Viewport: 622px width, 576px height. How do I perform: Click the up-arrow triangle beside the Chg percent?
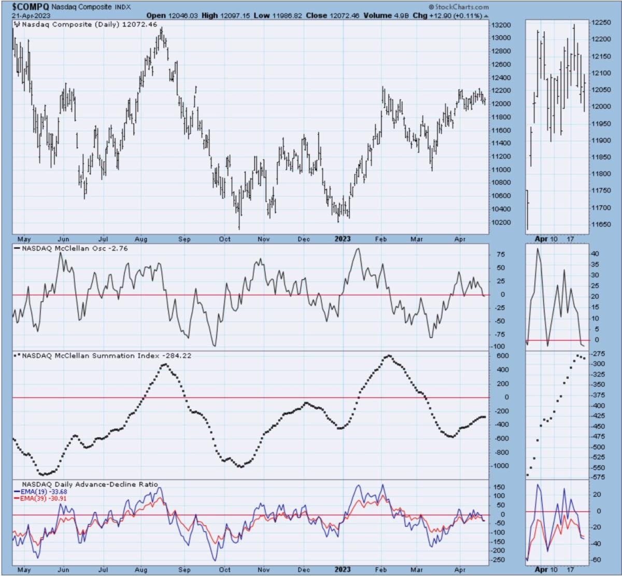[486, 16]
